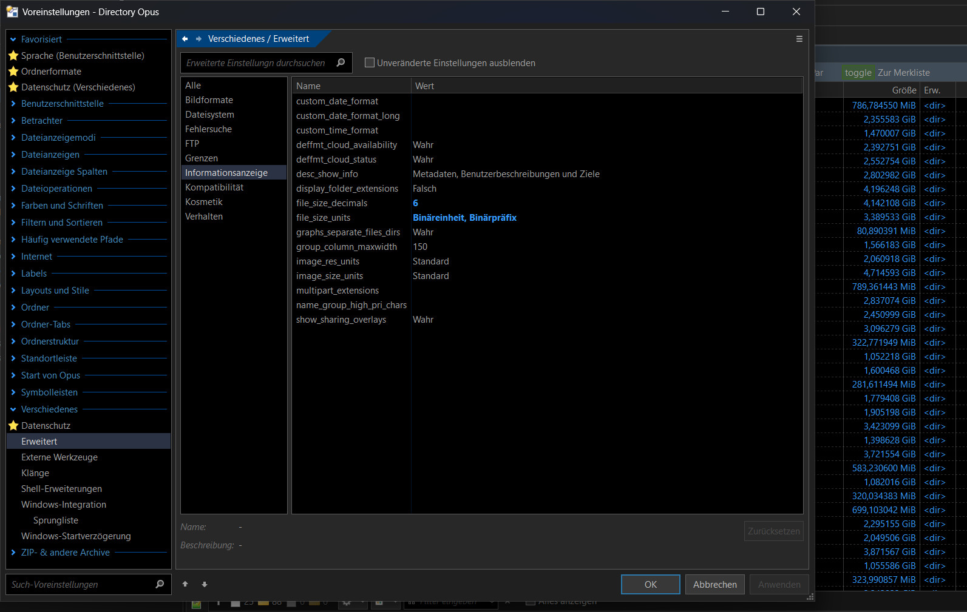Expand the Labels section
967x612 pixels.
(x=13, y=274)
